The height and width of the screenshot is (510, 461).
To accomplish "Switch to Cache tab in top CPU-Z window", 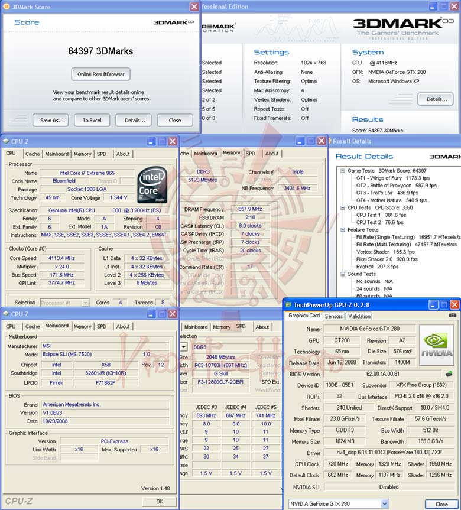I will point(33,154).
